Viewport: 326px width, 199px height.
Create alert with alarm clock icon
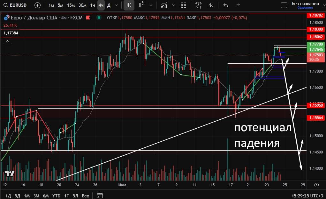pos(199,5)
